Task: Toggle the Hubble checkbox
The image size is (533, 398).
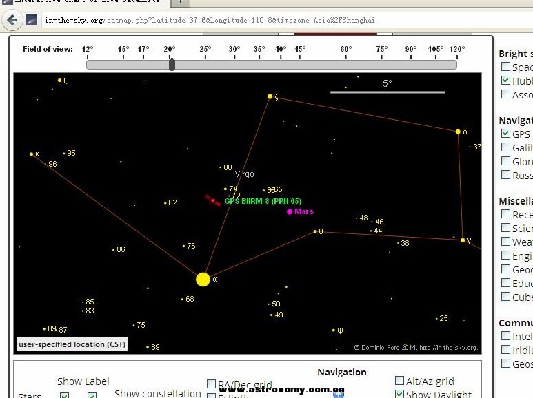Action: tap(506, 81)
